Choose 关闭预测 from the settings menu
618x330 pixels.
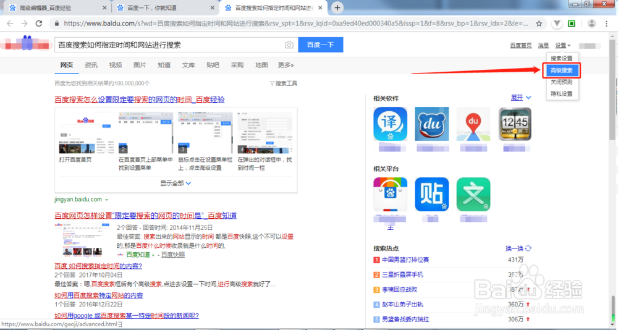562,82
